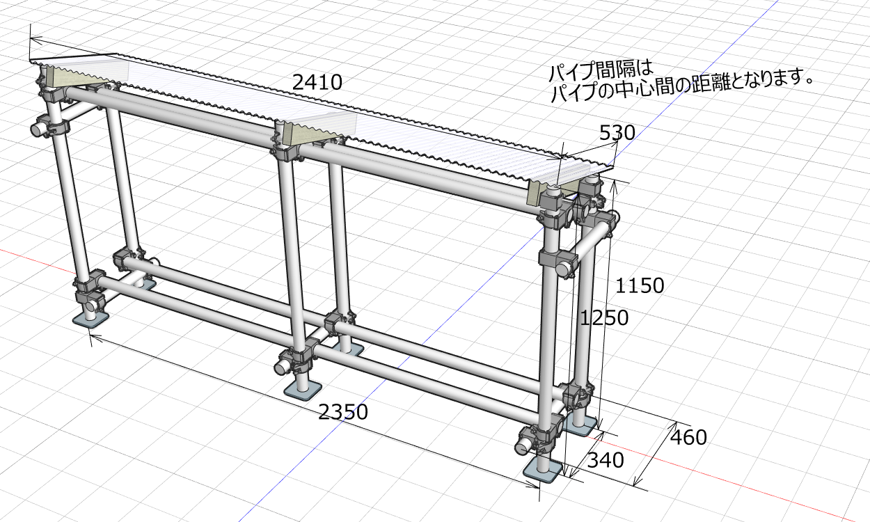
Task: Click the 1150 height dimension label
Action: coord(640,285)
